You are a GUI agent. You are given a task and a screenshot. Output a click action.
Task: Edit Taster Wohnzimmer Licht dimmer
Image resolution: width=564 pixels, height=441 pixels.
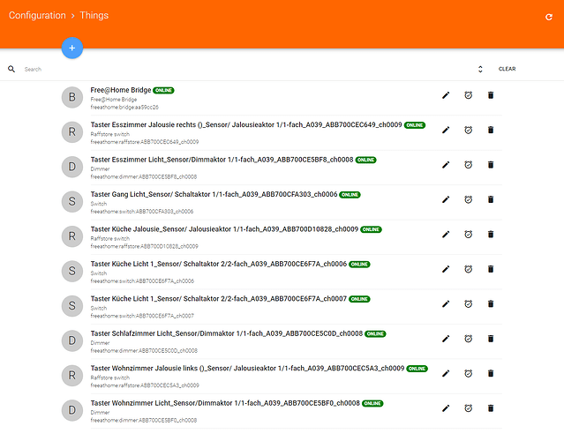click(446, 408)
